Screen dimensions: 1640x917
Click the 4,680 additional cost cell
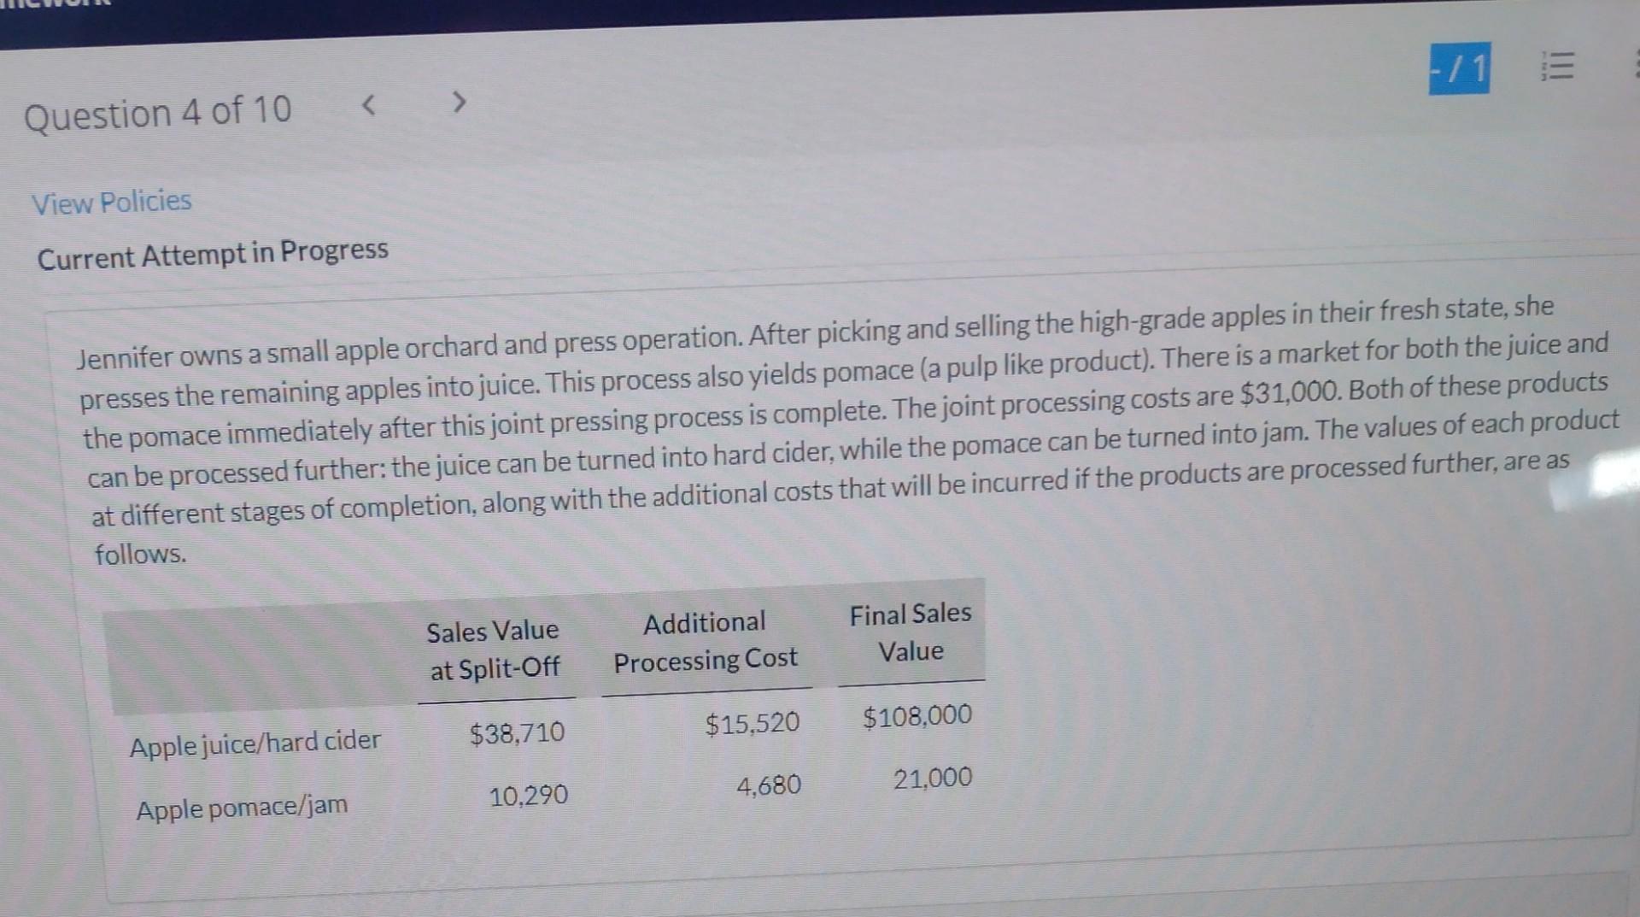pyautogui.click(x=769, y=785)
